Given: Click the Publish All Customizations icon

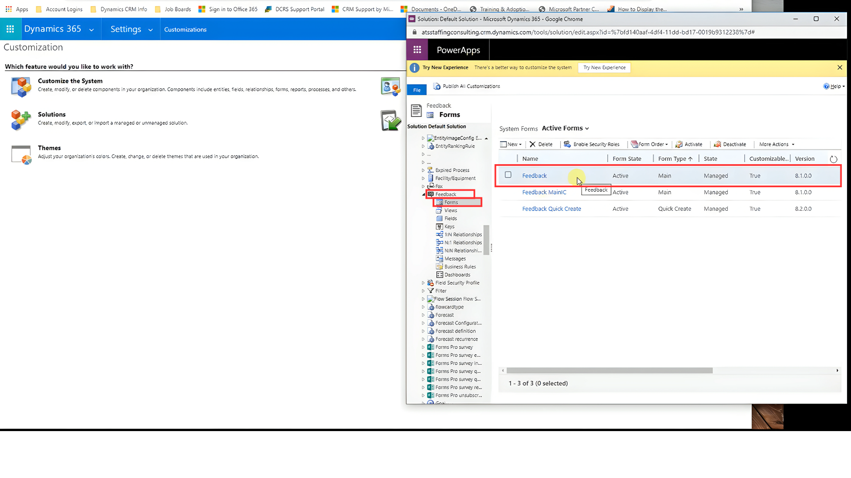Looking at the screenshot, I should pos(437,86).
